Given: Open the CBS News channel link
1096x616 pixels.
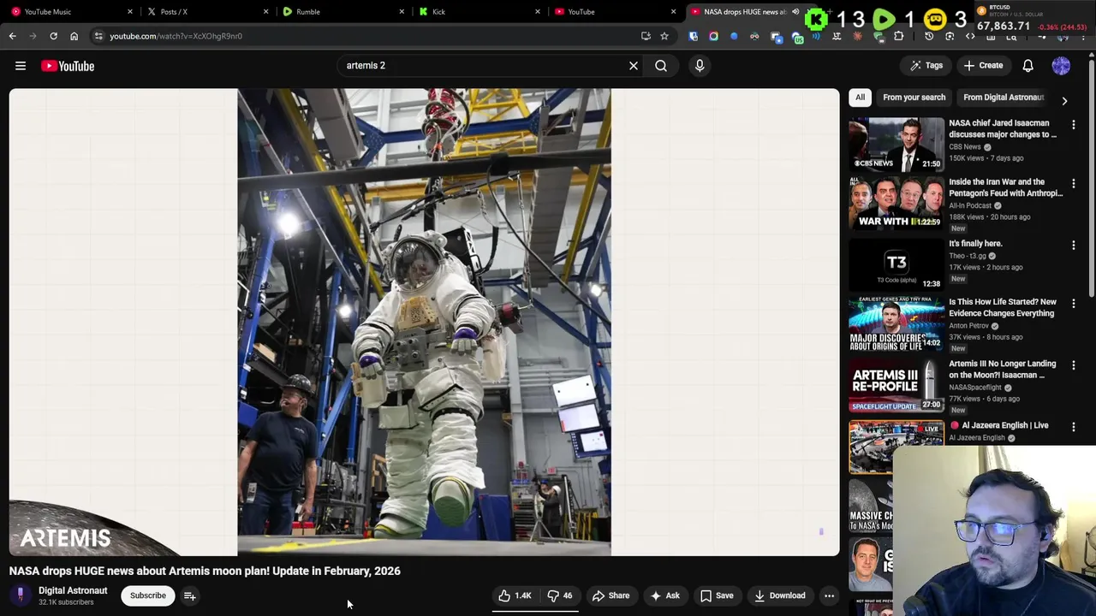Looking at the screenshot, I should pyautogui.click(x=965, y=147).
